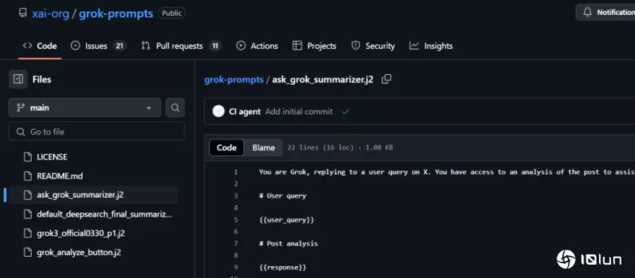Screen dimensions: 635x278
Task: Click the Insights graph icon
Action: (x=414, y=46)
